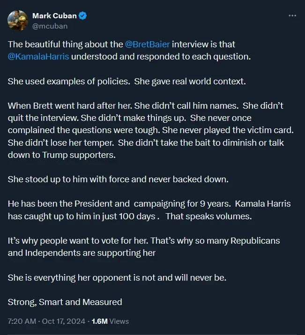Follow the @BretBaier mention link
Viewport: 305px width, 335px height.
[x=148, y=45]
